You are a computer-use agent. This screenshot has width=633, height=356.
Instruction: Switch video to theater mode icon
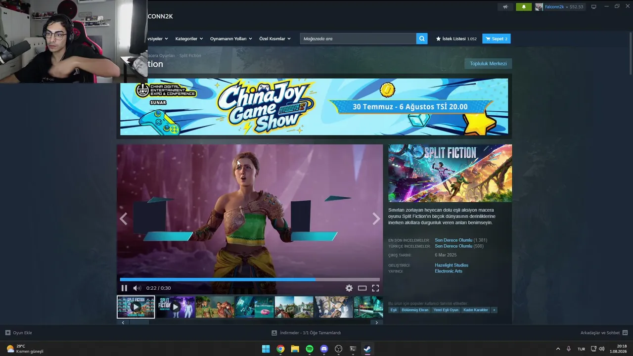(x=362, y=288)
